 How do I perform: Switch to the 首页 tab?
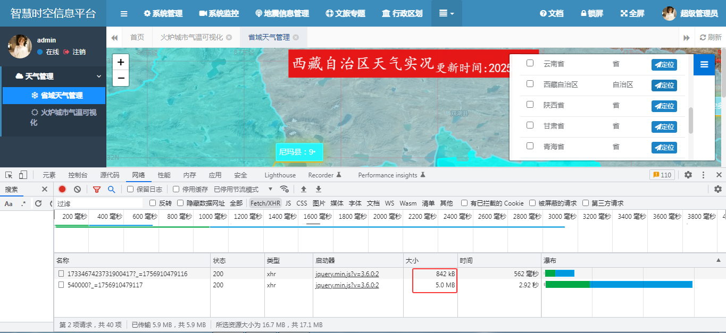tap(137, 37)
